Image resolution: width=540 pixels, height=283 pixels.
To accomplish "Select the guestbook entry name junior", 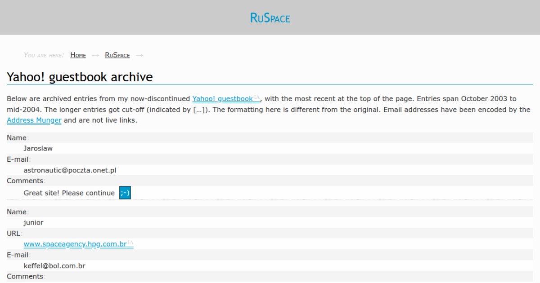I will tap(33, 222).
